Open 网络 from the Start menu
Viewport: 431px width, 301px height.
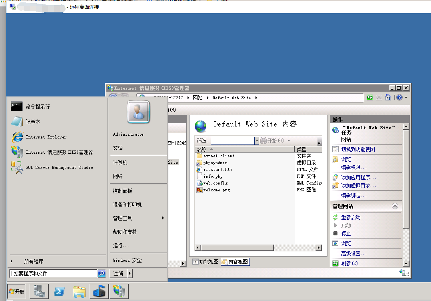118,176
